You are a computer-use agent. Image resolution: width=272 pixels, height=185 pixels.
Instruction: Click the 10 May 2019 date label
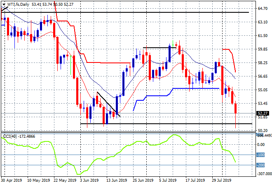pyautogui.click(x=38, y=180)
